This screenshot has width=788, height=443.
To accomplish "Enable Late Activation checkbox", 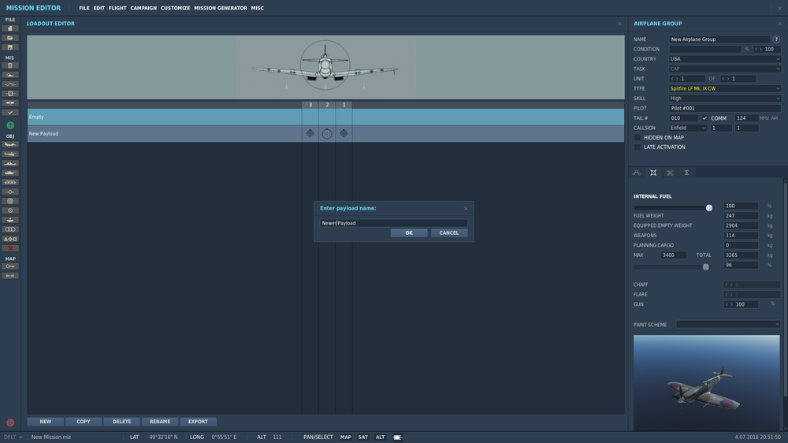I will click(637, 147).
